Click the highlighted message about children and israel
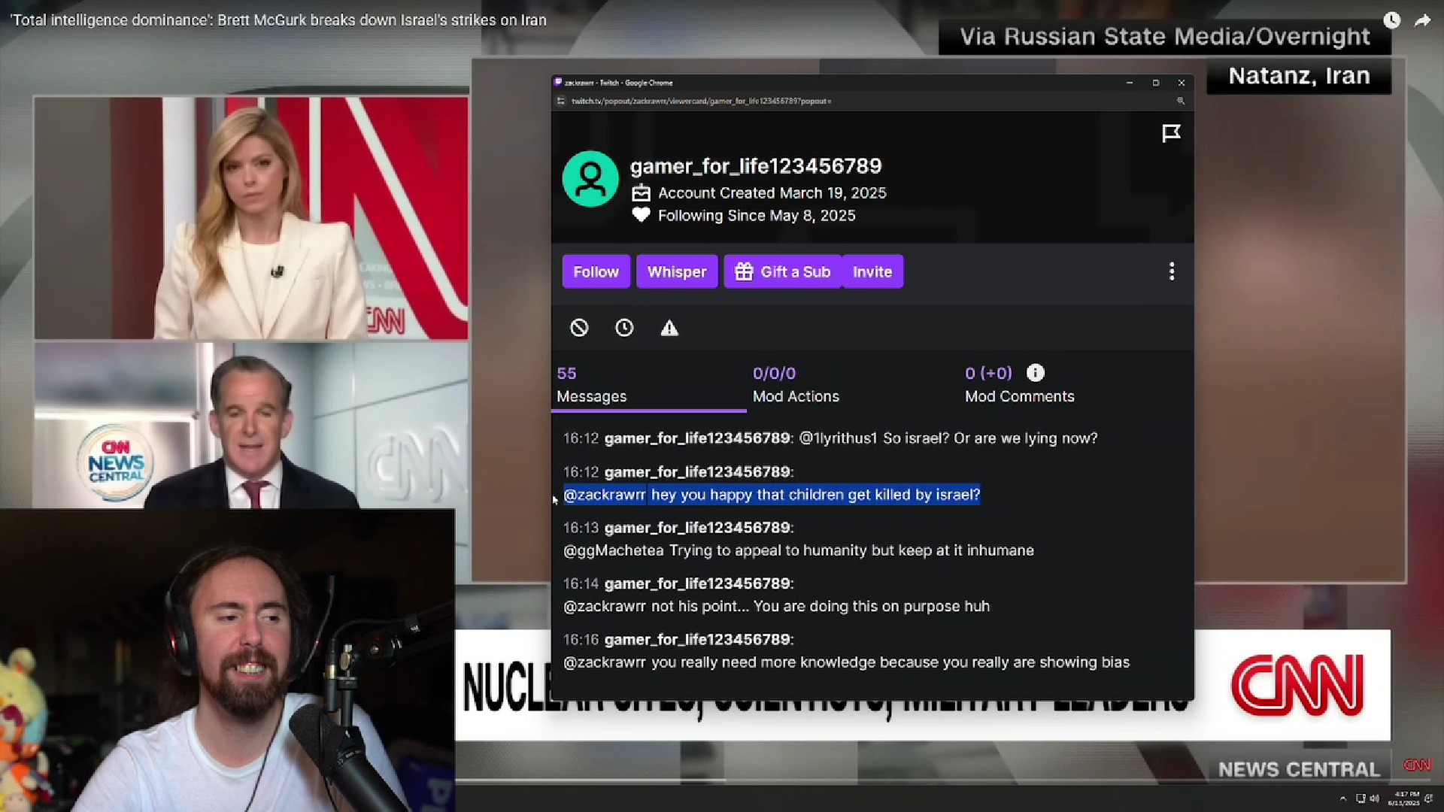The width and height of the screenshot is (1444, 812). [x=772, y=495]
